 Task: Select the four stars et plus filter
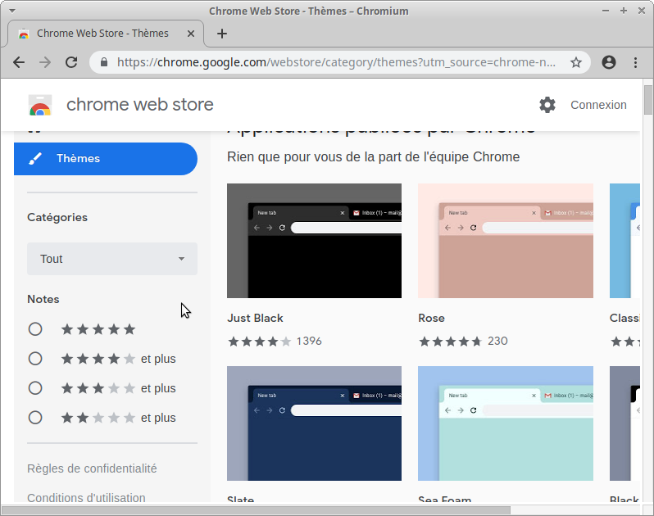(35, 359)
